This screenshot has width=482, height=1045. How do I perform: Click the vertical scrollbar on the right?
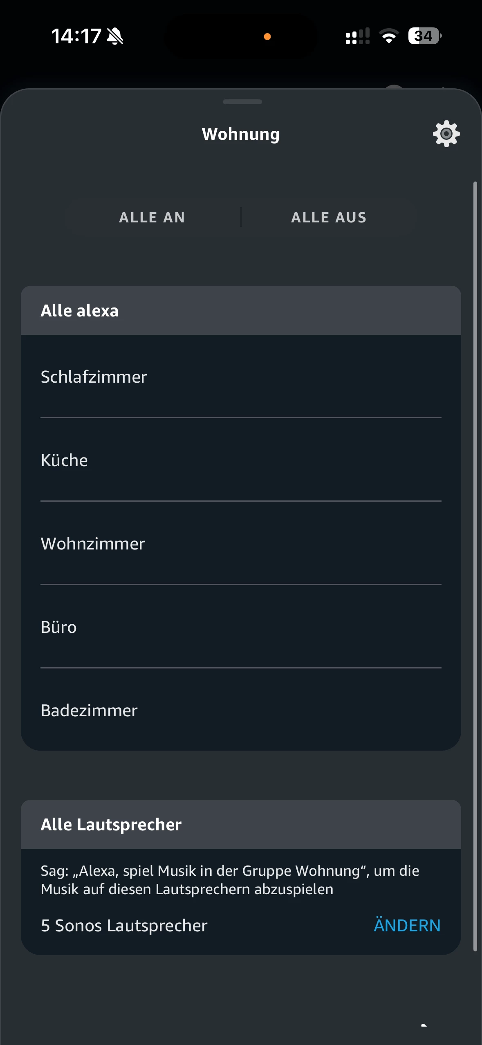475,566
